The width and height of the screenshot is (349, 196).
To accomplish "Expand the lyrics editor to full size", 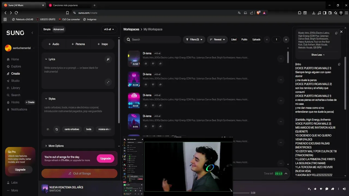I will click(108, 82).
